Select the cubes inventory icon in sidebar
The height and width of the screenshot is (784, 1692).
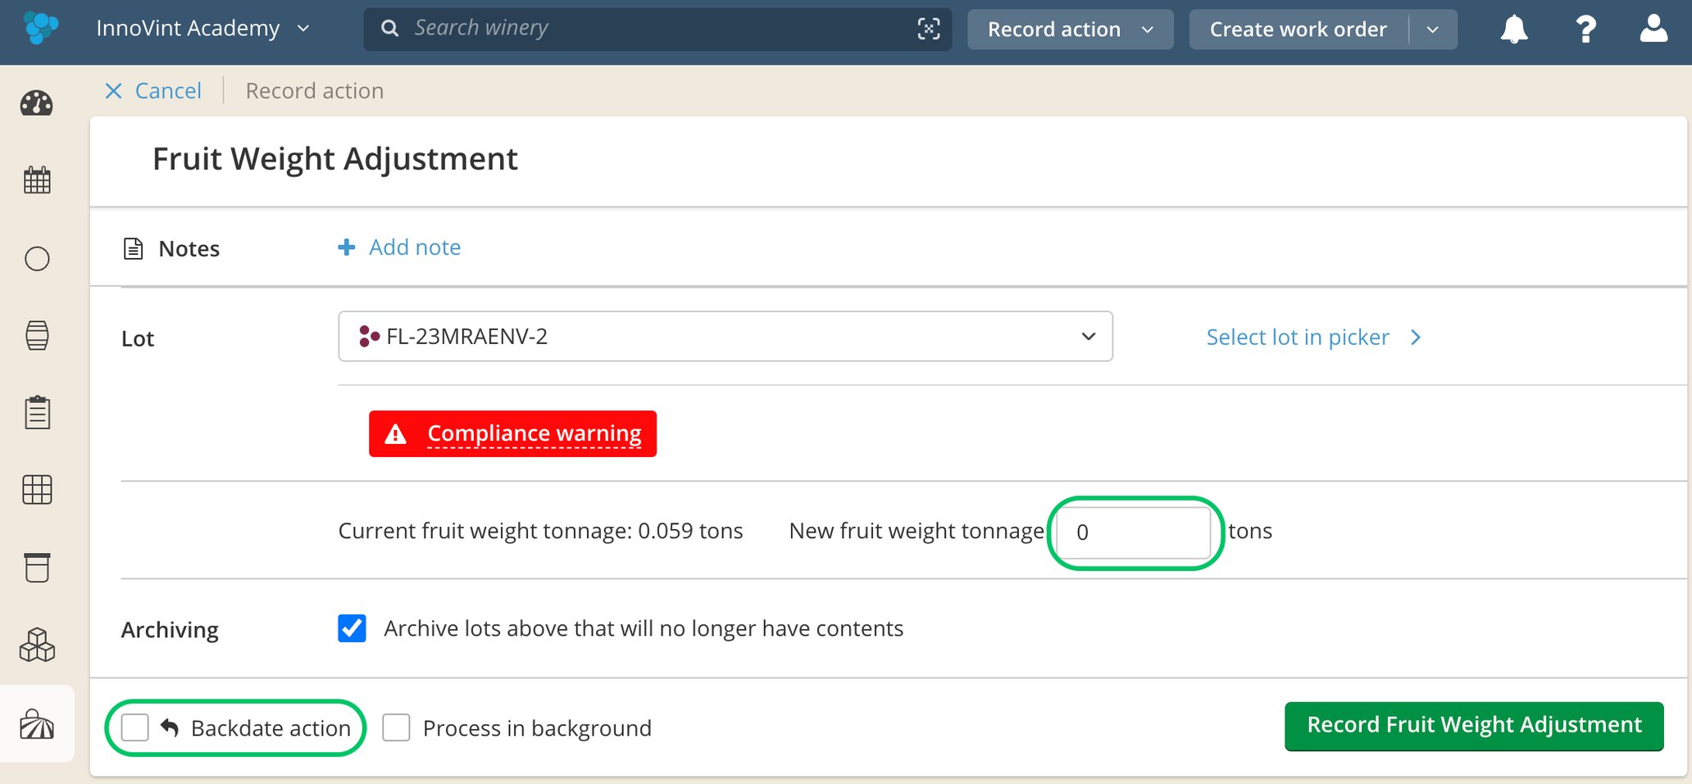click(37, 645)
